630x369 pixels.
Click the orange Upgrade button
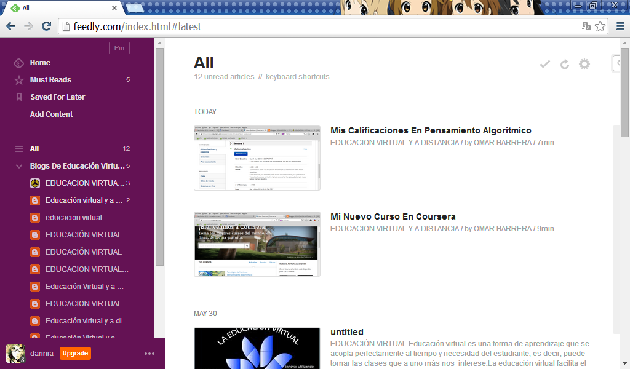click(75, 354)
